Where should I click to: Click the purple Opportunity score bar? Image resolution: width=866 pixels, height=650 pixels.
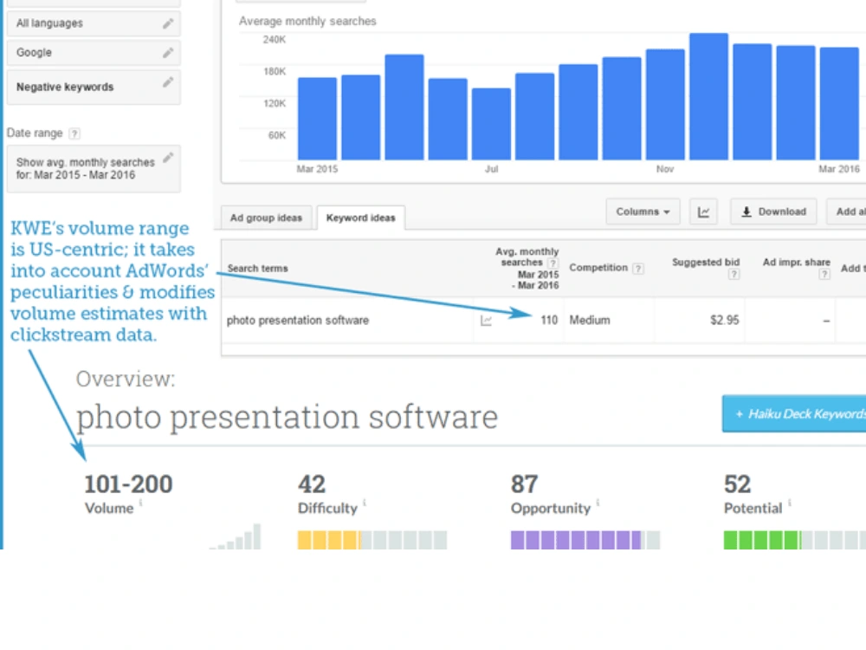[x=585, y=540]
